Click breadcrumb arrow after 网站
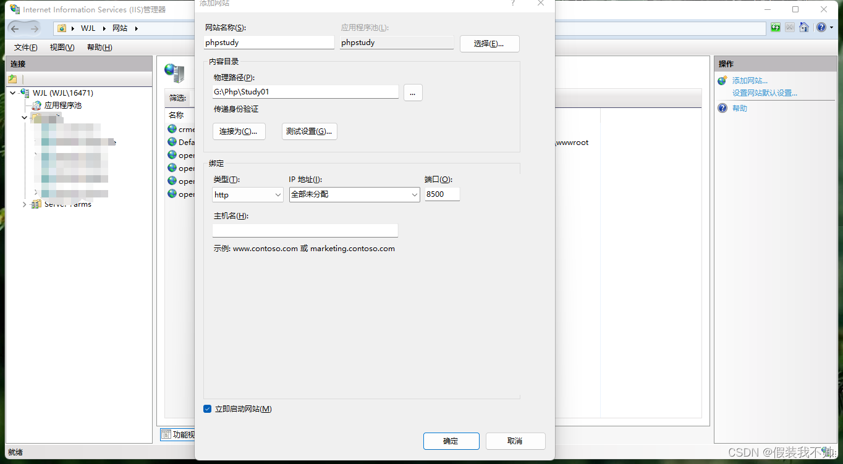 [136, 28]
